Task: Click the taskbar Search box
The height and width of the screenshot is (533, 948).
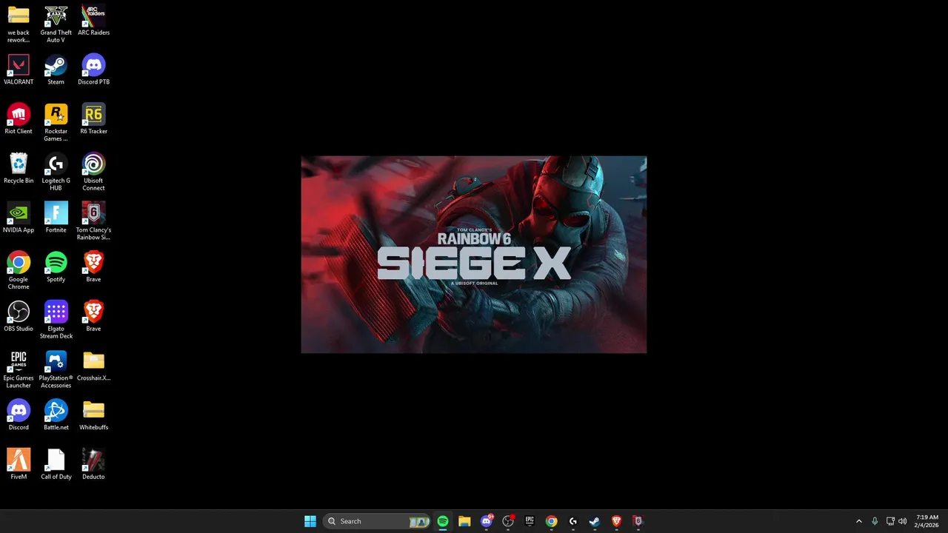Action: pos(377,521)
